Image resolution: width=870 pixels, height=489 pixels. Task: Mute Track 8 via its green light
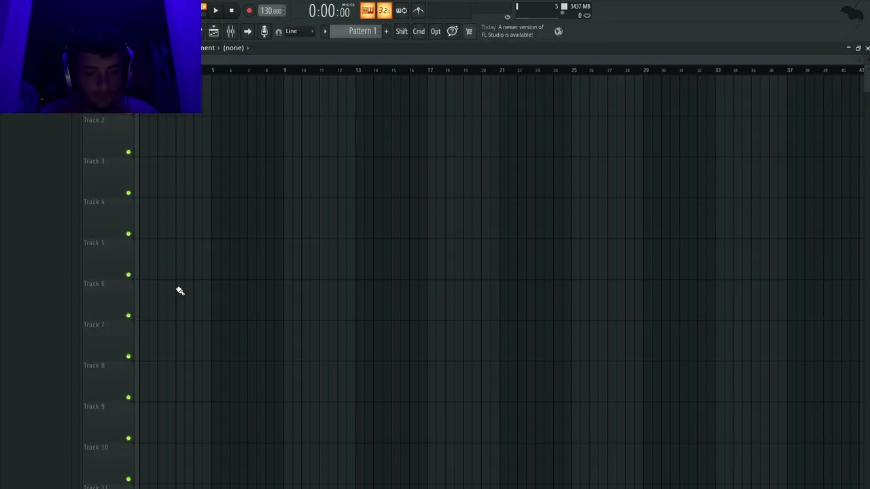click(128, 397)
